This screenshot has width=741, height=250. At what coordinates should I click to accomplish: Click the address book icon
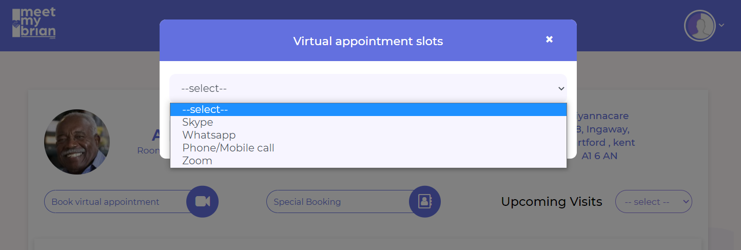(424, 202)
